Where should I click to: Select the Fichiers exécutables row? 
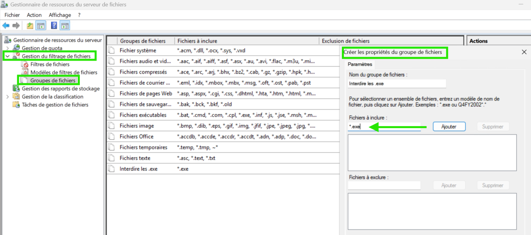[138, 115]
